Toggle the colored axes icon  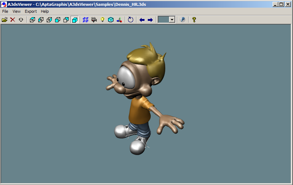(x=119, y=20)
